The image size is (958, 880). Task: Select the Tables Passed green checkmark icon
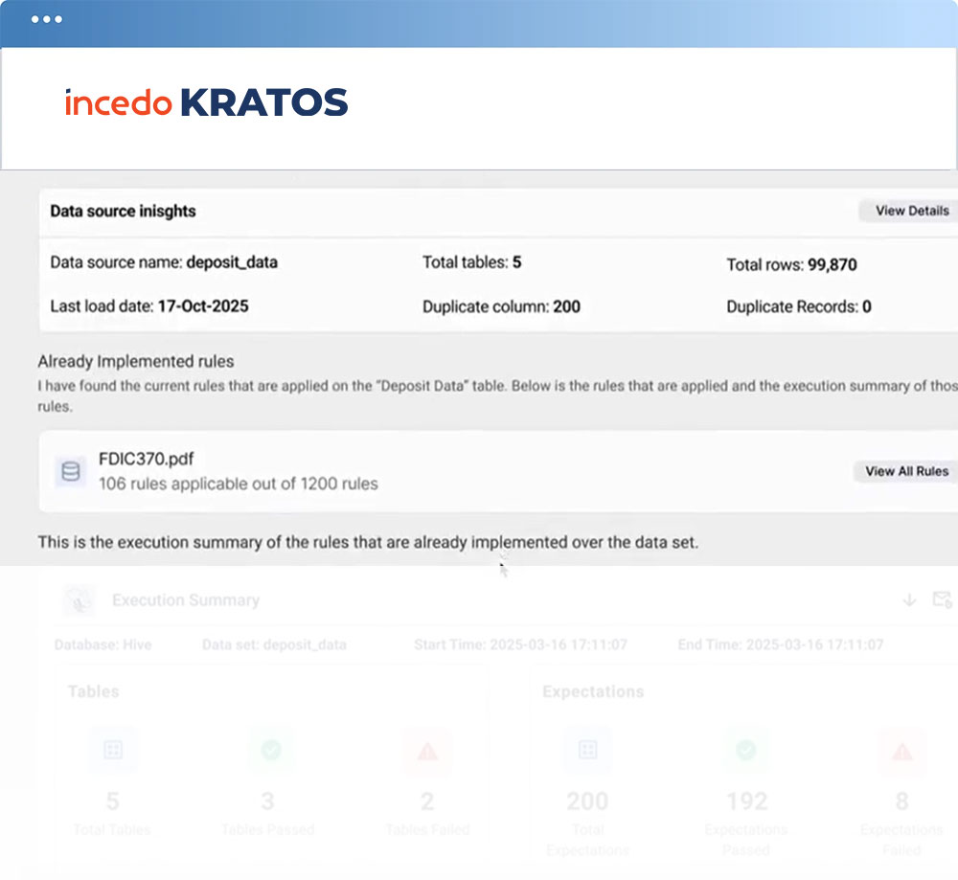269,751
